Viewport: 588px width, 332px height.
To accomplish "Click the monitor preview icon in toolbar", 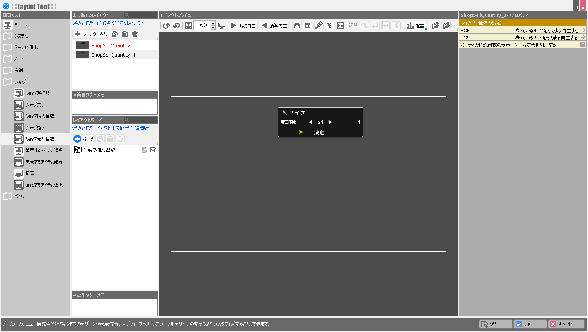I will [222, 25].
